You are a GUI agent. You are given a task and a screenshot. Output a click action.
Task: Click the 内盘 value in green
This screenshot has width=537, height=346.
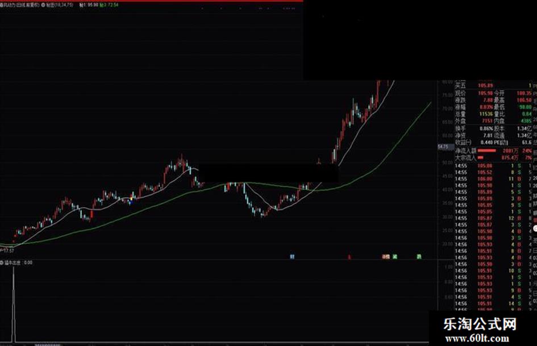point(526,121)
